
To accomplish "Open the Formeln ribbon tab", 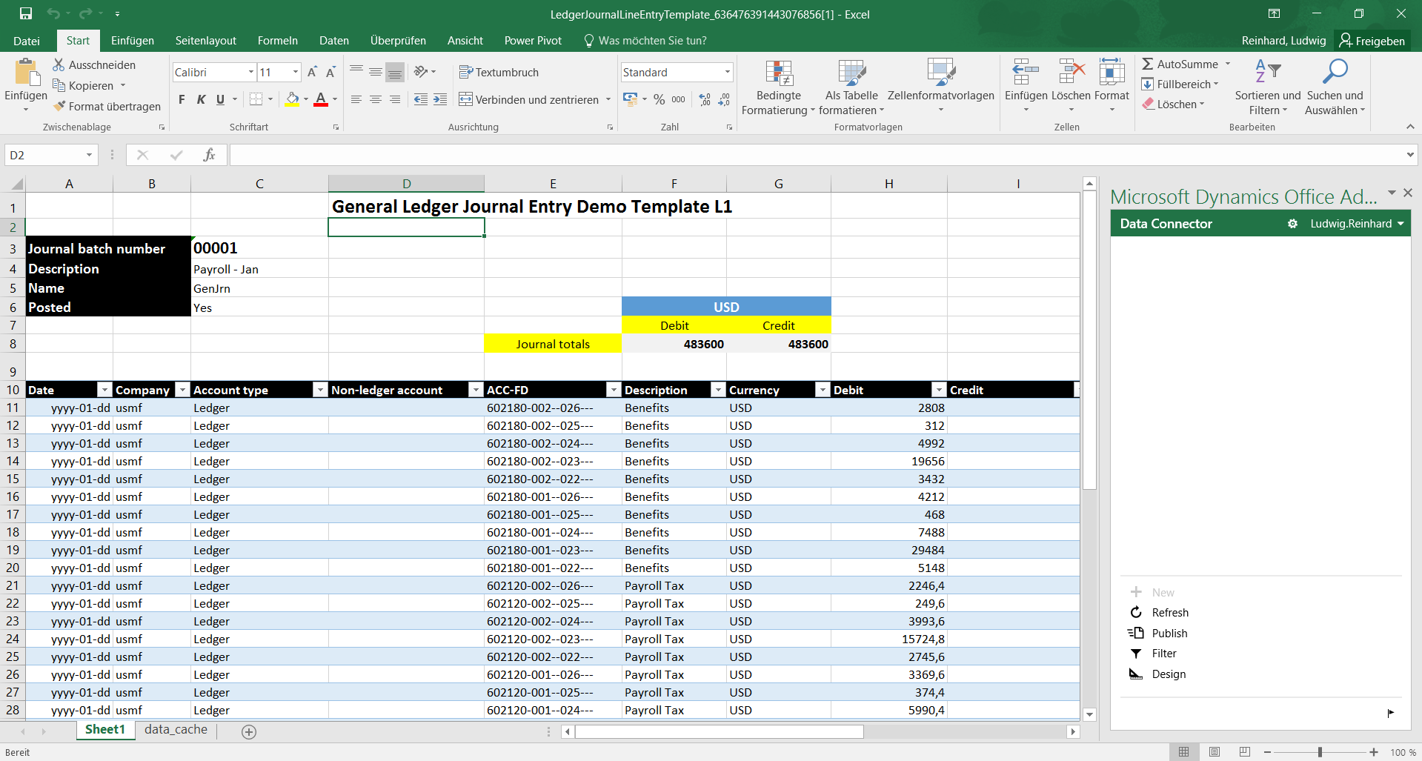I will coord(277,41).
